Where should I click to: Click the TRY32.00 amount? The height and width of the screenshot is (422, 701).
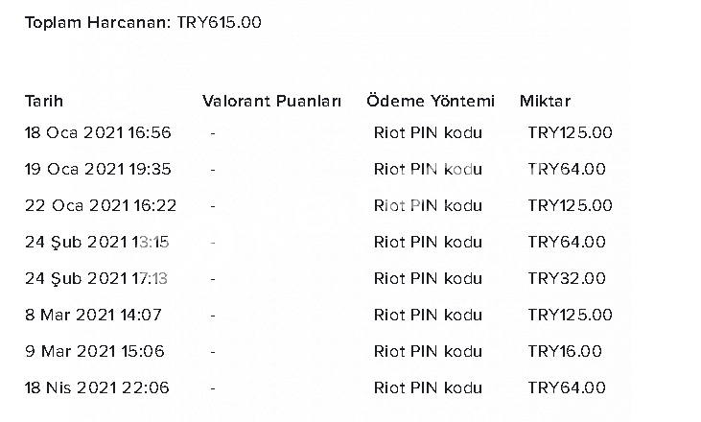(567, 279)
